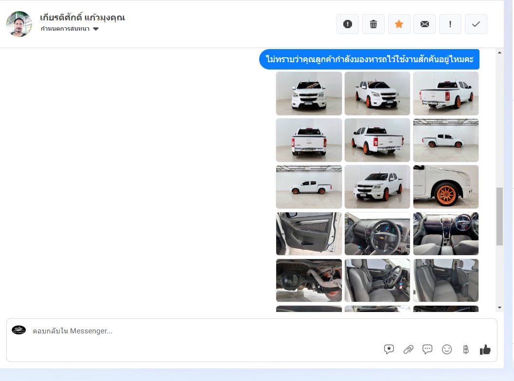The image size is (514, 381).
Task: Mark conversation as unread envelope icon
Action: click(425, 24)
